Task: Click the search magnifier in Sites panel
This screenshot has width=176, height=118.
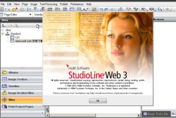Action: [x=16, y=26]
